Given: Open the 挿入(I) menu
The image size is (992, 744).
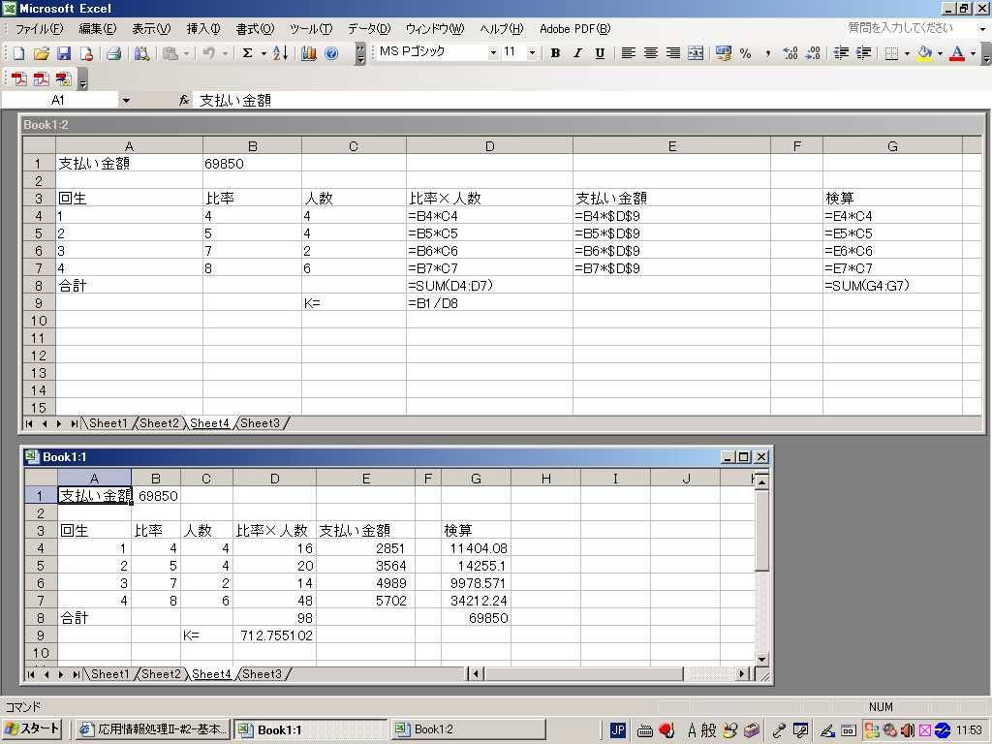Looking at the screenshot, I should click(x=202, y=29).
